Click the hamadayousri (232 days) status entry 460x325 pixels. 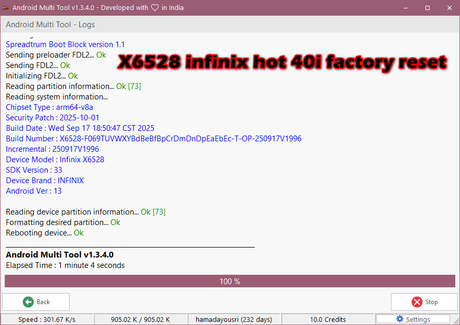234,319
